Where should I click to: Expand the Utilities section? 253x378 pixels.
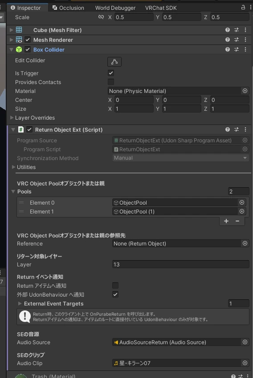[x=13, y=167]
